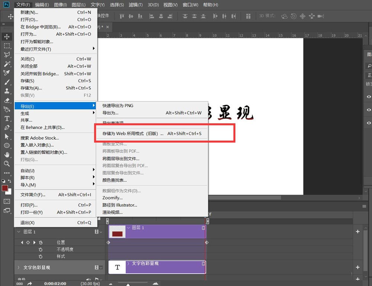Select the Move tool in left toolbar
Screen dimensions: 372x286
(x=7, y=37)
